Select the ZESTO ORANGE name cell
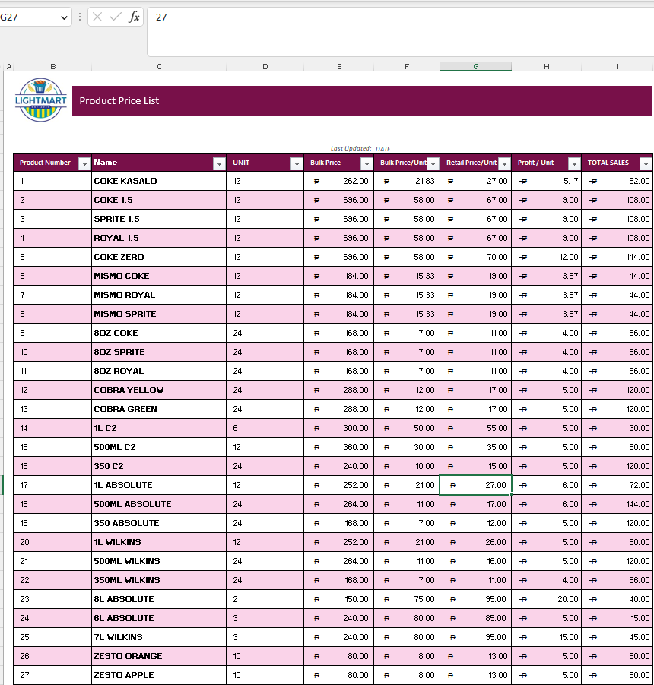Screen dimensions: 654x685 159,656
